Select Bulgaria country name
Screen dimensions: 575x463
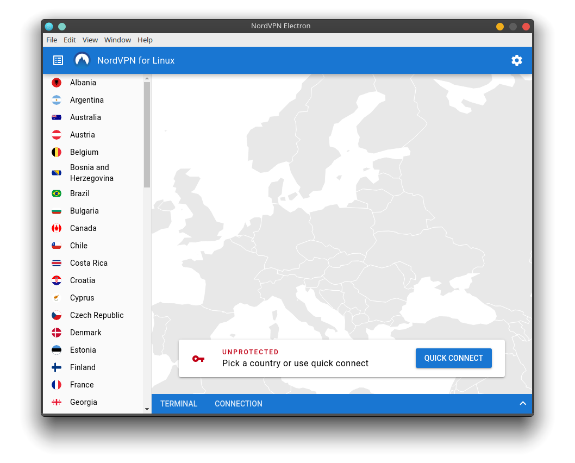tap(84, 211)
